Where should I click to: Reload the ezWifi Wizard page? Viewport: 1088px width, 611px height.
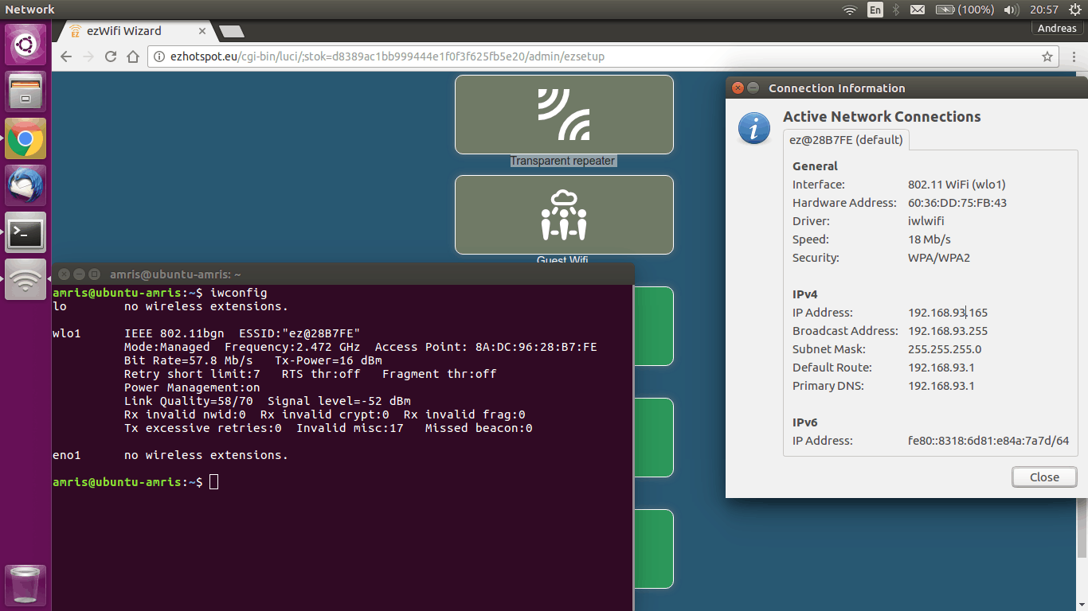pyautogui.click(x=111, y=56)
